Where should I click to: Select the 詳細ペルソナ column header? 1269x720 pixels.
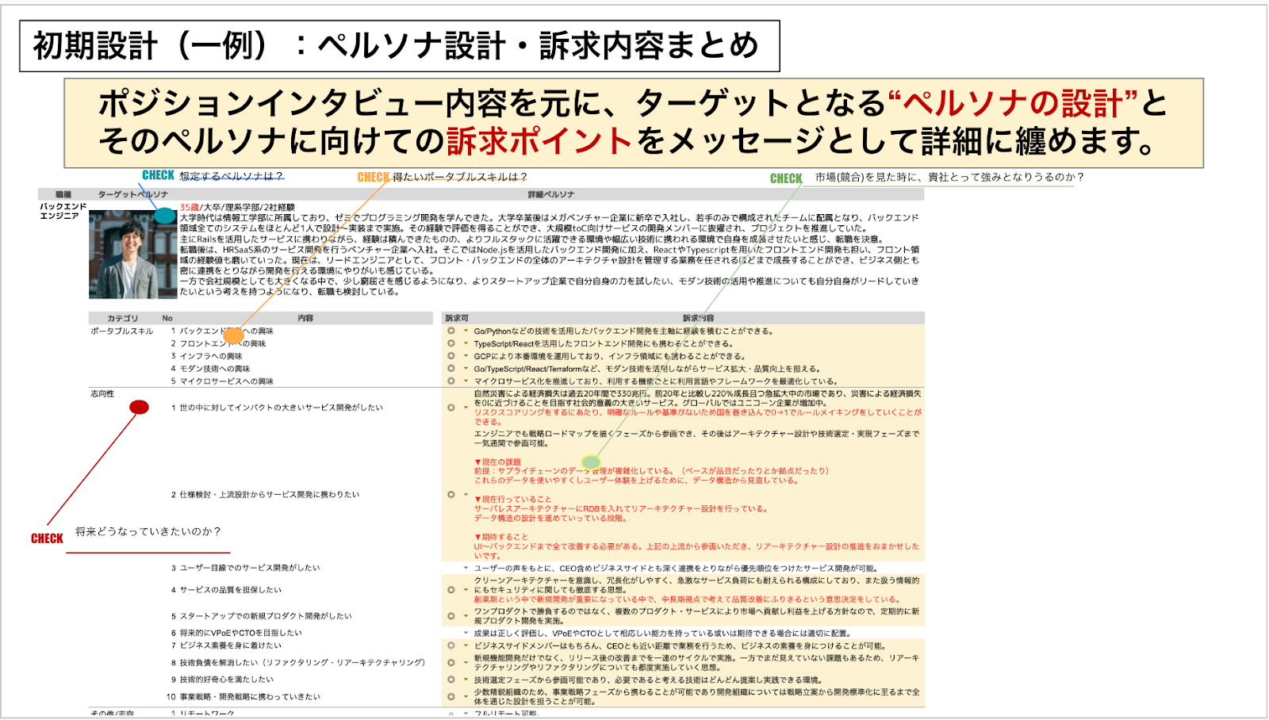(x=551, y=194)
